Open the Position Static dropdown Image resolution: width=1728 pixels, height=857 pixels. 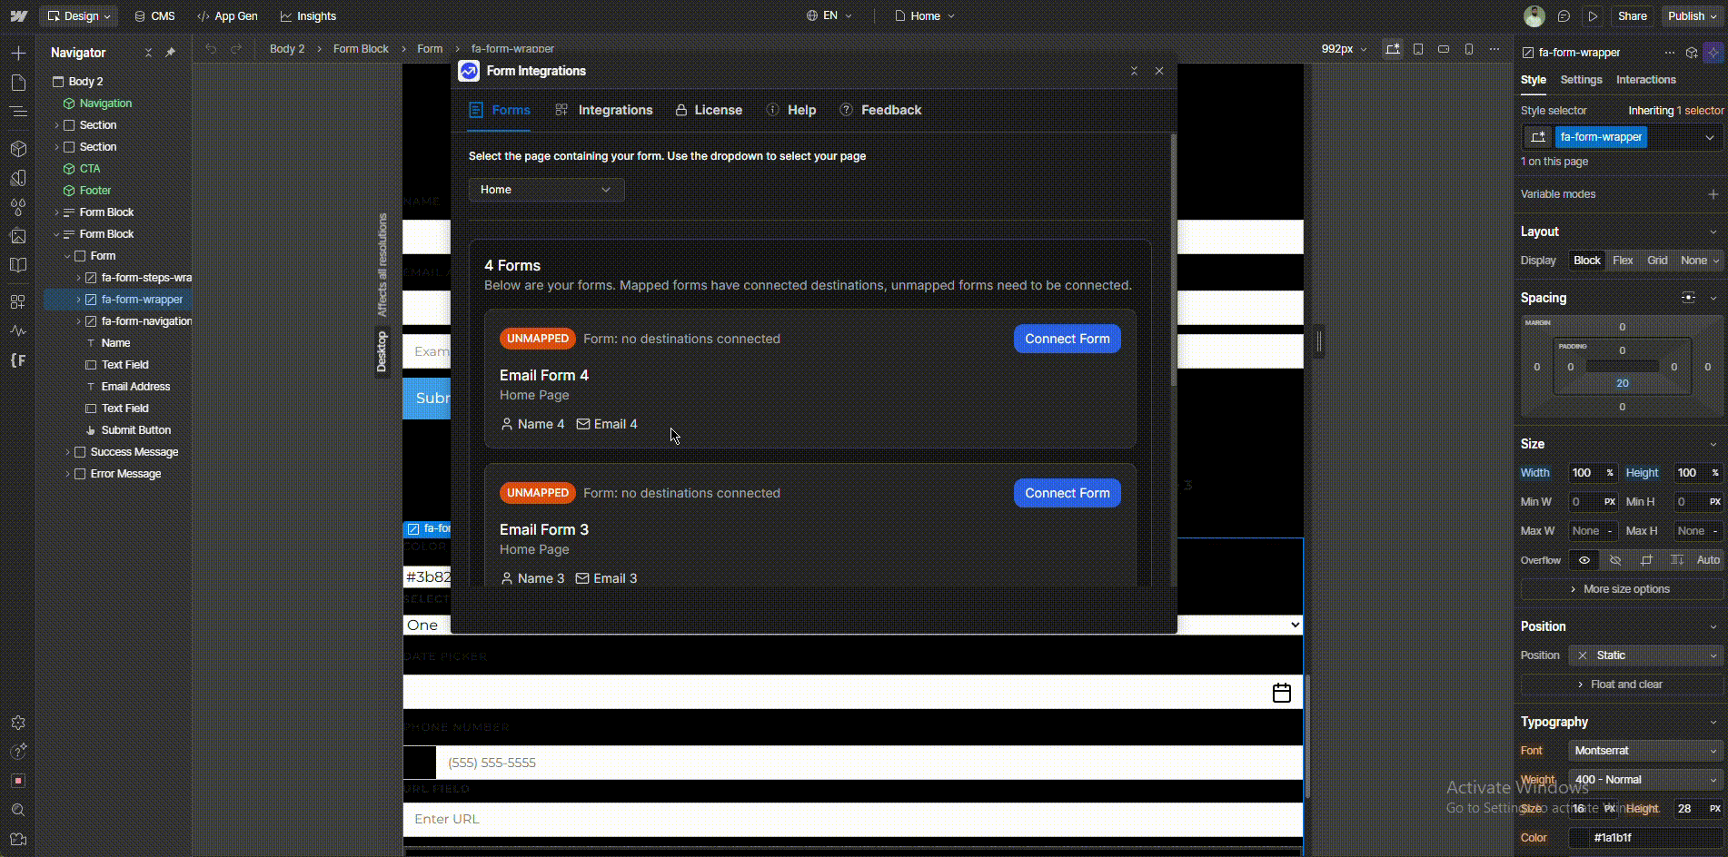coord(1646,655)
